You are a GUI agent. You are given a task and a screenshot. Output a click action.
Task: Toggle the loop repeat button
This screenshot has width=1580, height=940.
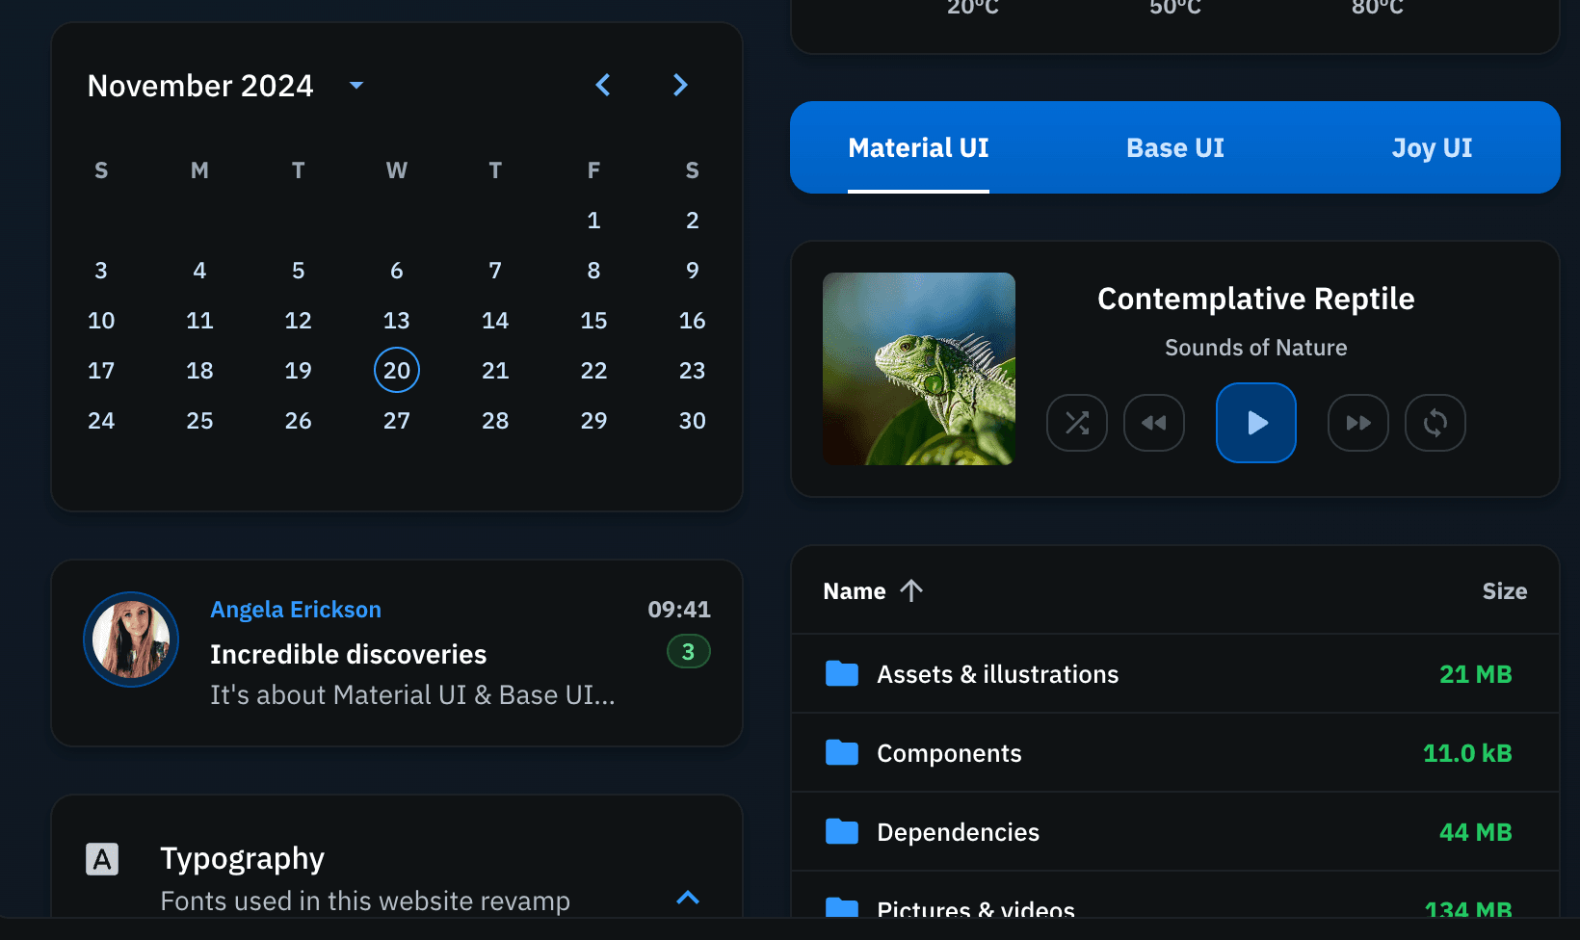pyautogui.click(x=1435, y=423)
